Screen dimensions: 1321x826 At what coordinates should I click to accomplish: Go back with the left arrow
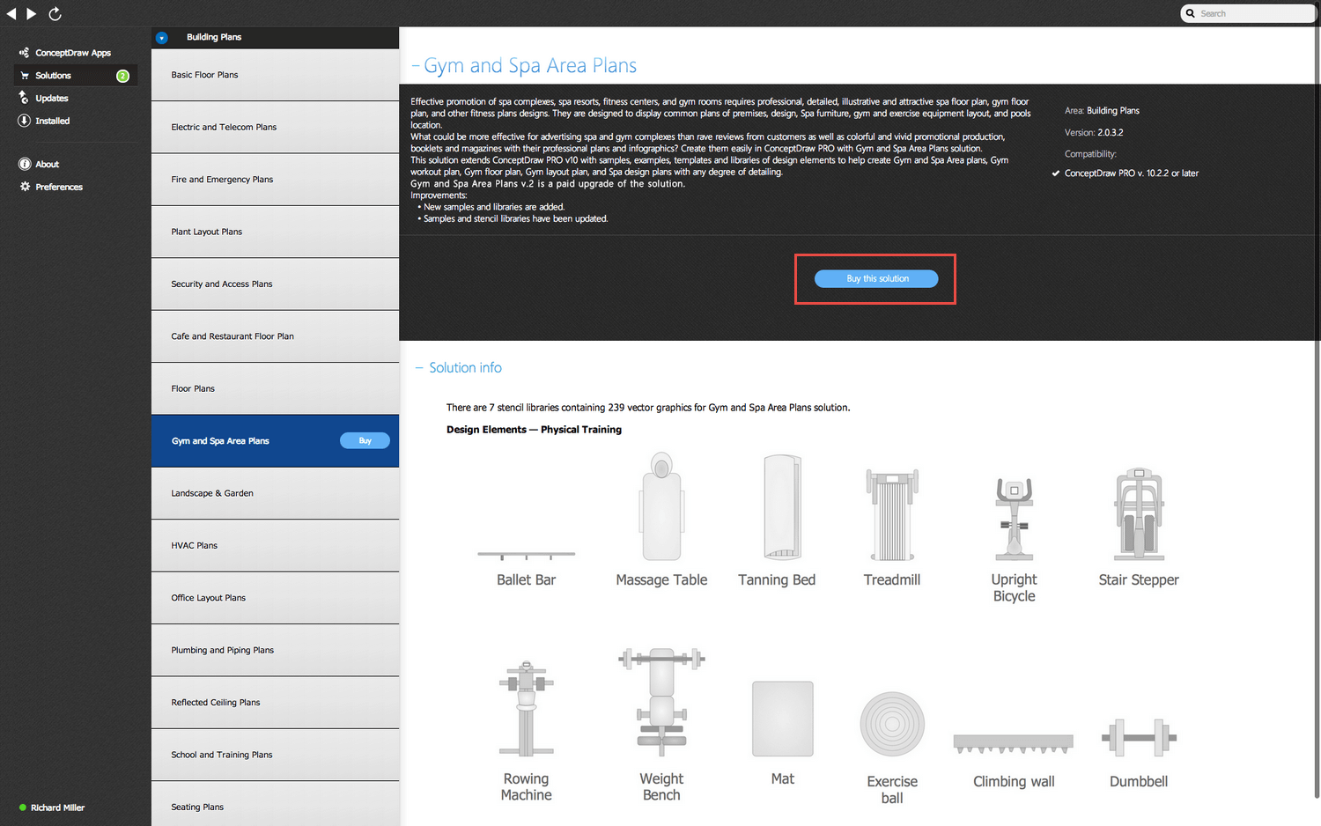point(11,13)
